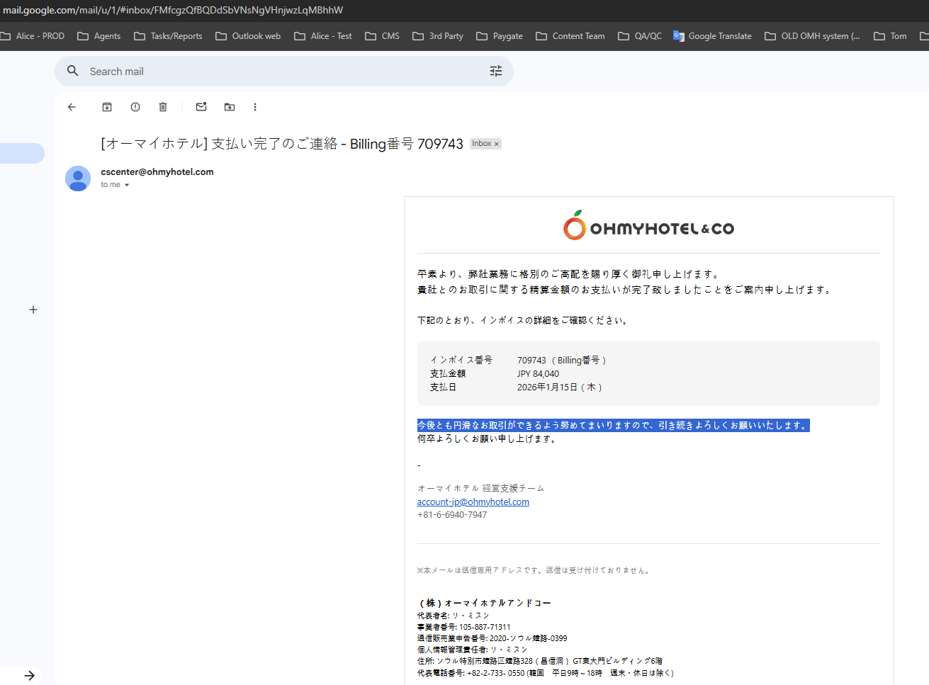Expand recipient details next to 'to me'

(x=127, y=185)
